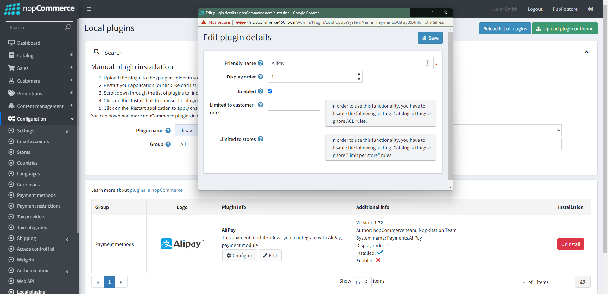This screenshot has width=608, height=294.
Task: Open Public store link
Action: pos(565,9)
